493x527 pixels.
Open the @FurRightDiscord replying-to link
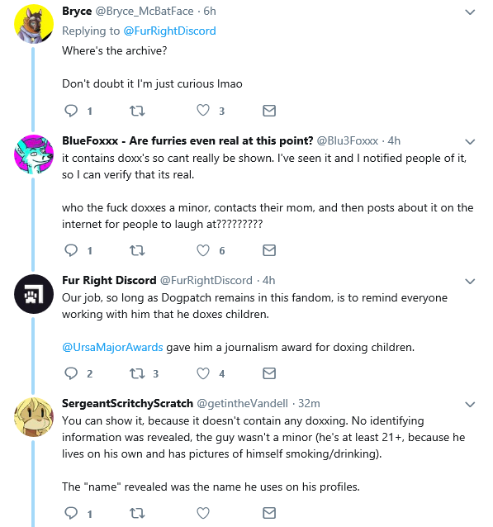pos(170,31)
